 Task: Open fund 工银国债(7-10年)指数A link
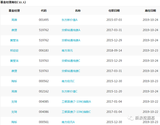pos(76,102)
